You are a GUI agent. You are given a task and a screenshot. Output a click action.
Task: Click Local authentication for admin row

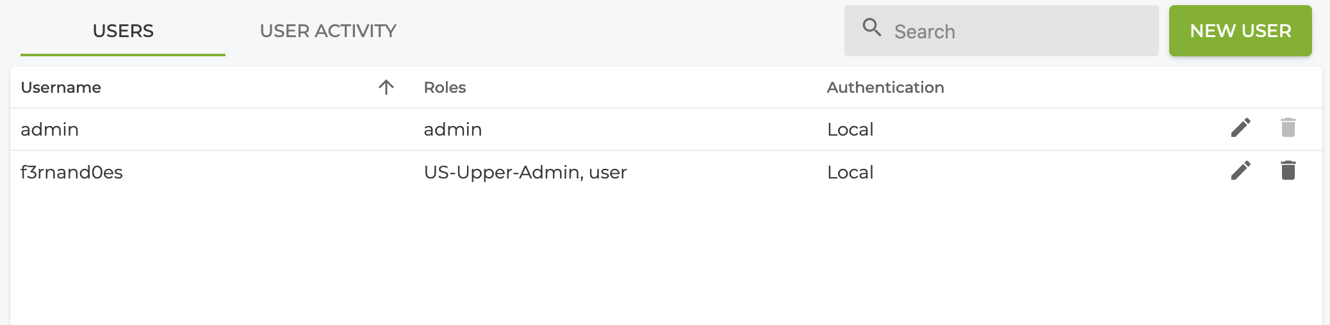coord(850,130)
